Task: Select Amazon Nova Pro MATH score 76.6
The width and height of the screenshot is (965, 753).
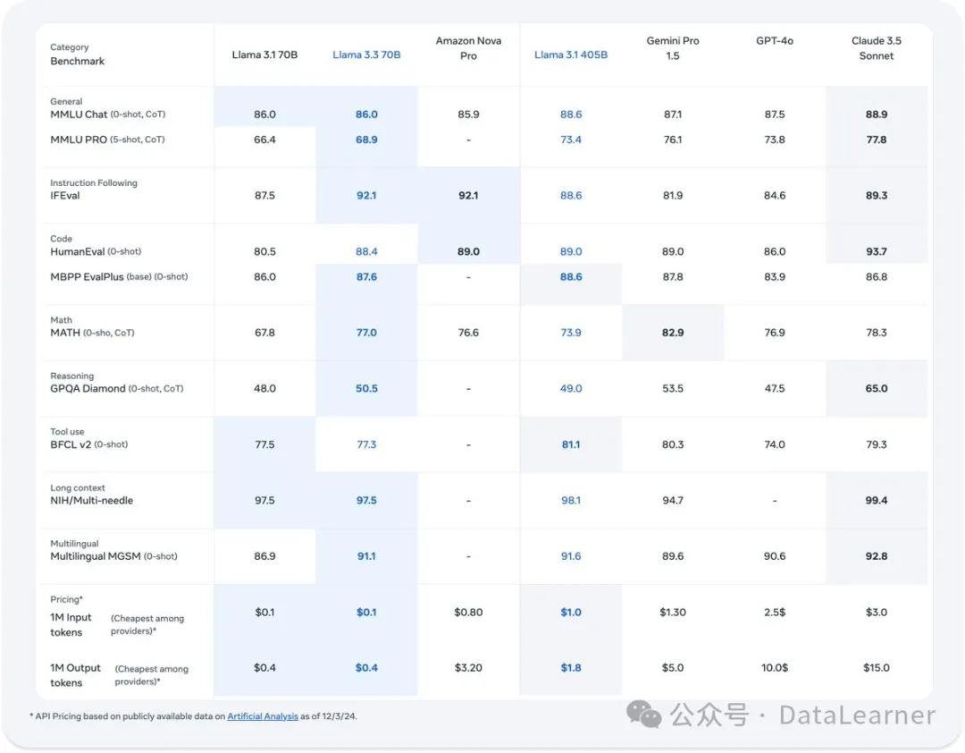Action: 468,333
